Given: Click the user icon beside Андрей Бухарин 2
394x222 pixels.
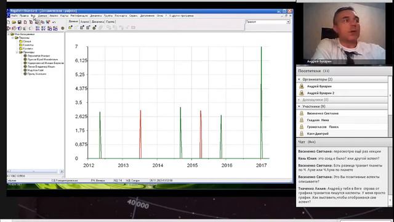Looking at the screenshot, I should 302,93.
